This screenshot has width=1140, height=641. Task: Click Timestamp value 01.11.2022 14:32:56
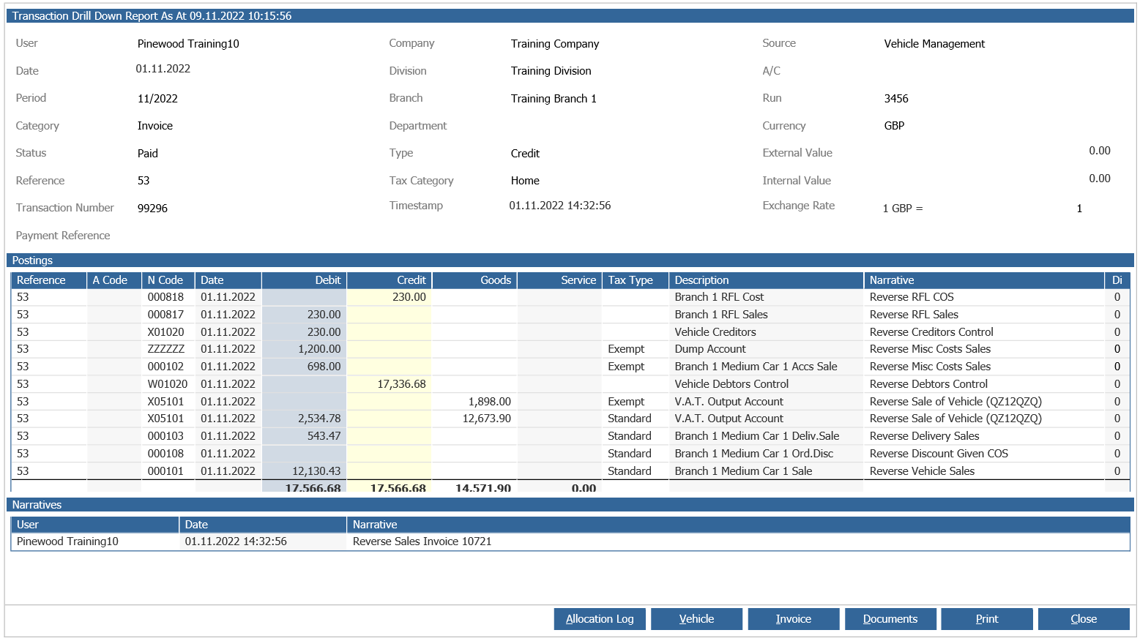tap(560, 206)
